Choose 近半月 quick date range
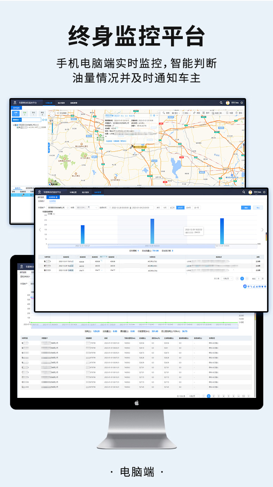273x487 pixels. tap(188, 208)
